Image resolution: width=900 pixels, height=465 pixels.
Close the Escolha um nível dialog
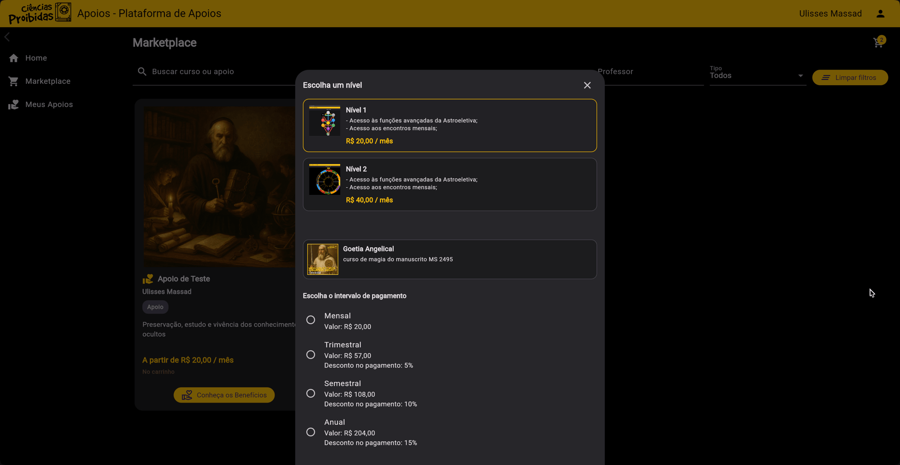(587, 85)
